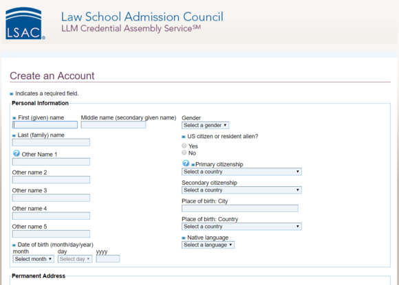Click the Personal Information section label

click(40, 103)
